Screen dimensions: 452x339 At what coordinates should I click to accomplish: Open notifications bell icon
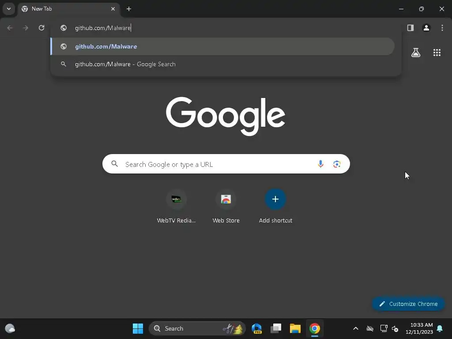pyautogui.click(x=440, y=328)
